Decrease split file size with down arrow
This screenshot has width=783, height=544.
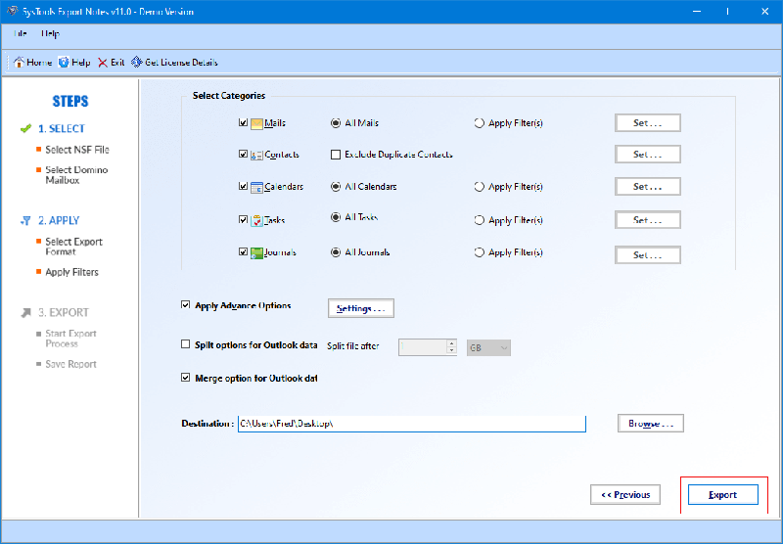pos(451,351)
